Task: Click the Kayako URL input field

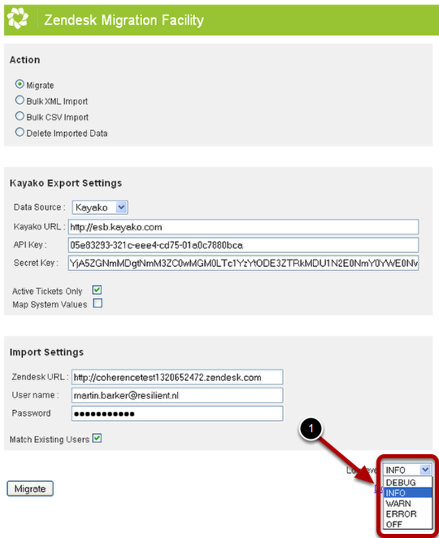Action: pyautogui.click(x=243, y=227)
